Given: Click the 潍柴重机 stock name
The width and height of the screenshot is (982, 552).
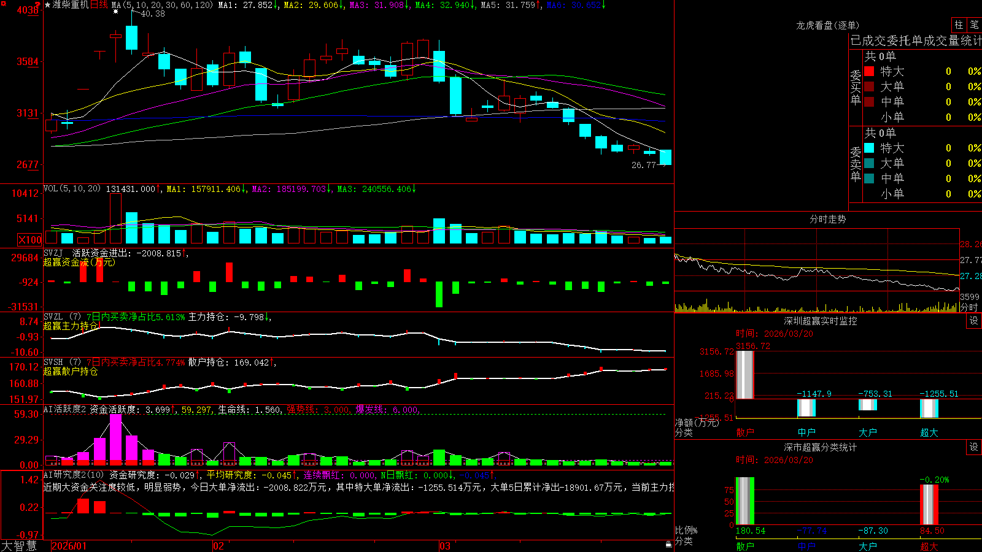Looking at the screenshot, I should tap(71, 5).
